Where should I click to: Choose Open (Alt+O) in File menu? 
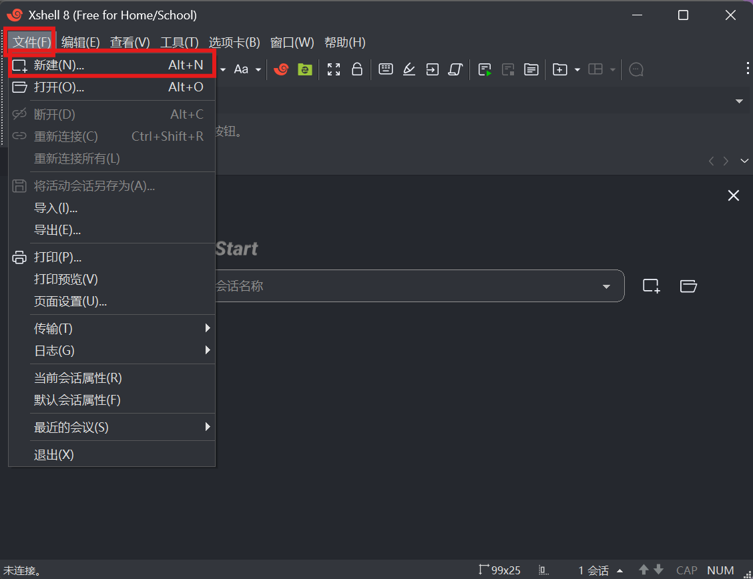(111, 87)
